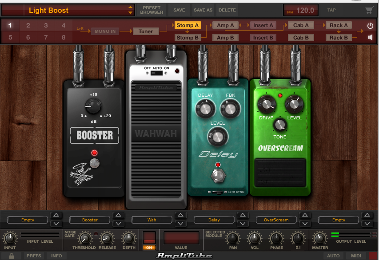Toggle the Delay BPM SYNC switch

coord(218,192)
